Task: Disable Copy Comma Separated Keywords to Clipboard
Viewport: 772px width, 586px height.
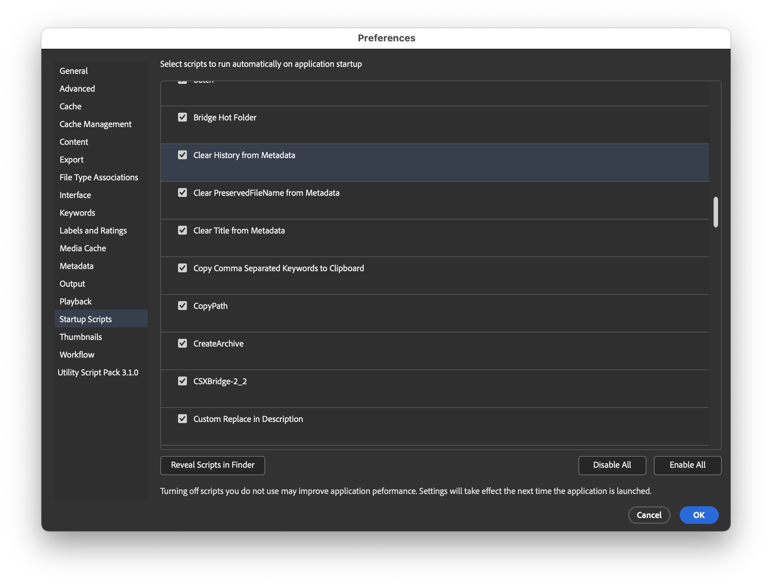Action: click(x=182, y=268)
